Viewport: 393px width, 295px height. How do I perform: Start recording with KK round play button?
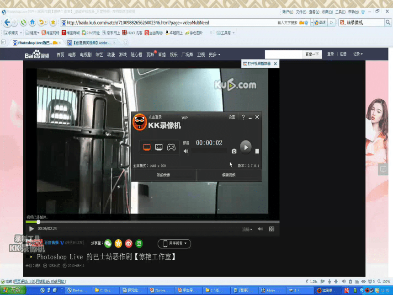(246, 147)
